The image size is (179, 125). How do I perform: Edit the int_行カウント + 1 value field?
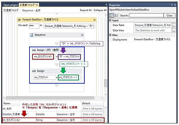click(x=68, y=78)
